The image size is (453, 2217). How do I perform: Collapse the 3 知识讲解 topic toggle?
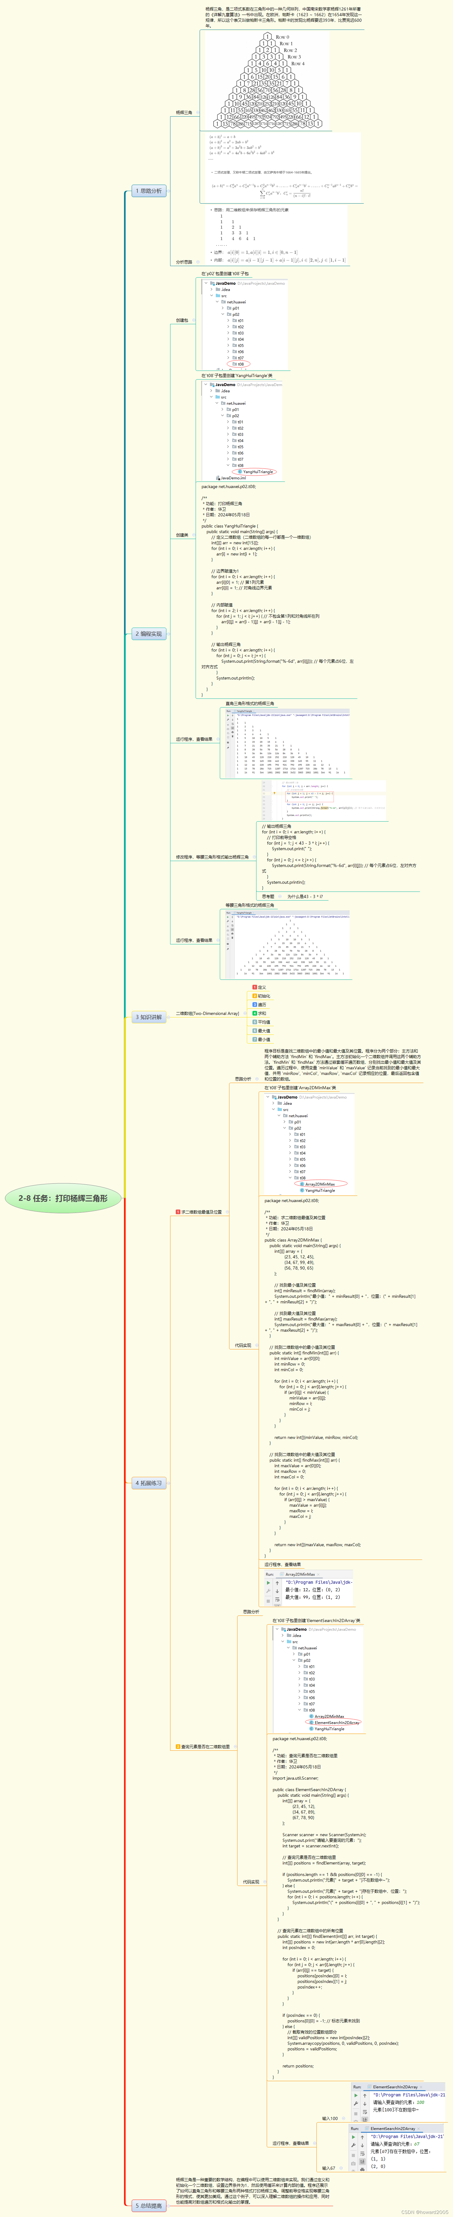tap(169, 1017)
